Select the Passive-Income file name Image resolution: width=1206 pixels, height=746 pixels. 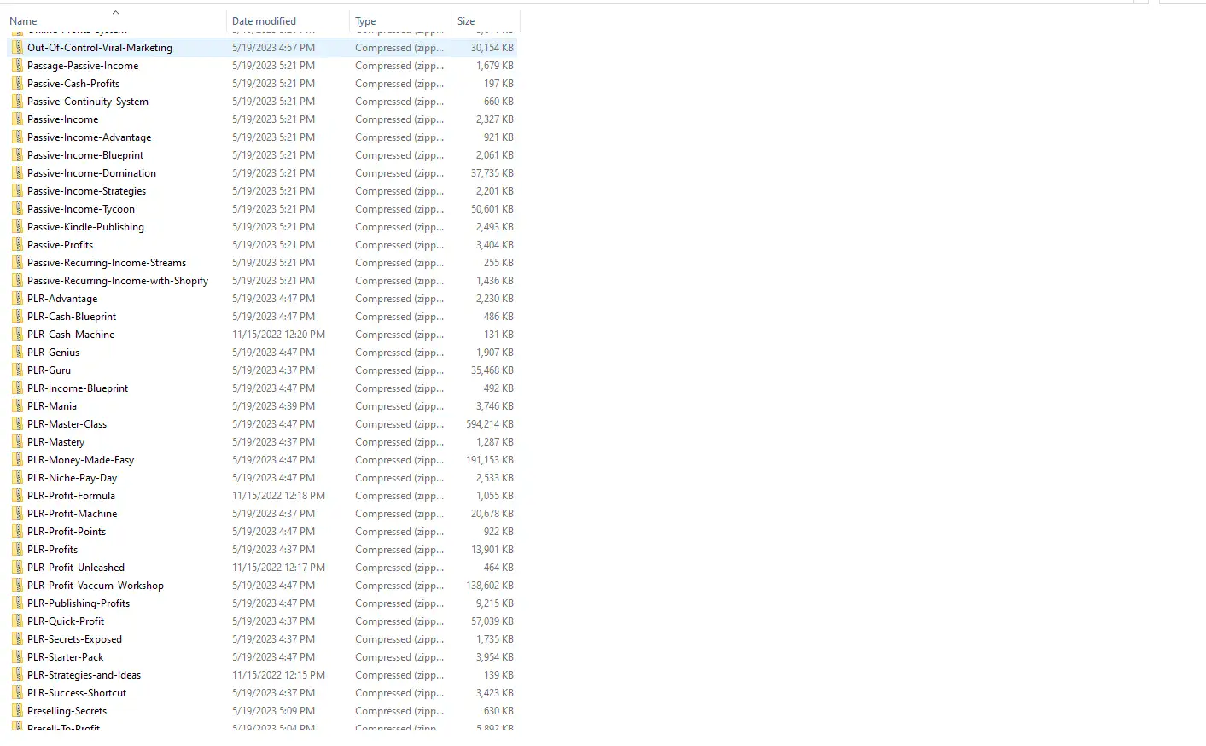click(62, 119)
